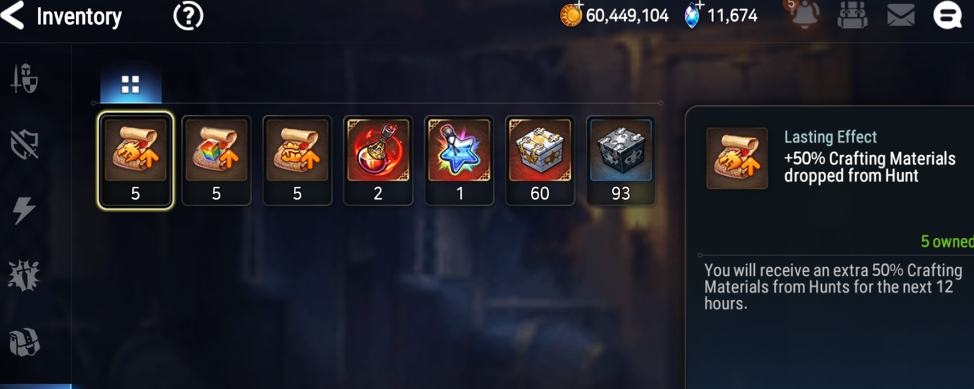Go back using the Inventory back arrow

click(x=13, y=16)
